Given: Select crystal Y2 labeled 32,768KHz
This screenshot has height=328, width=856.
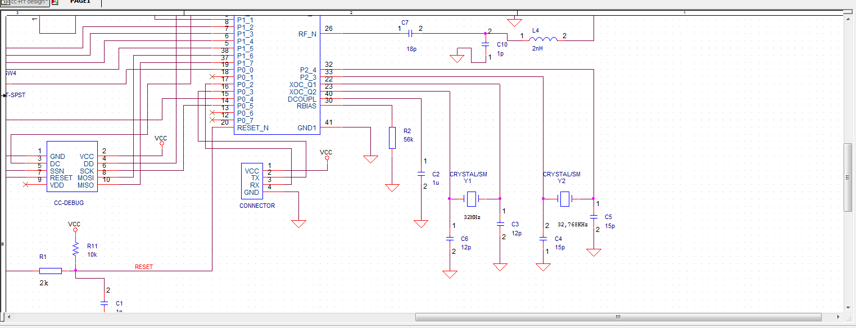Looking at the screenshot, I should [564, 199].
